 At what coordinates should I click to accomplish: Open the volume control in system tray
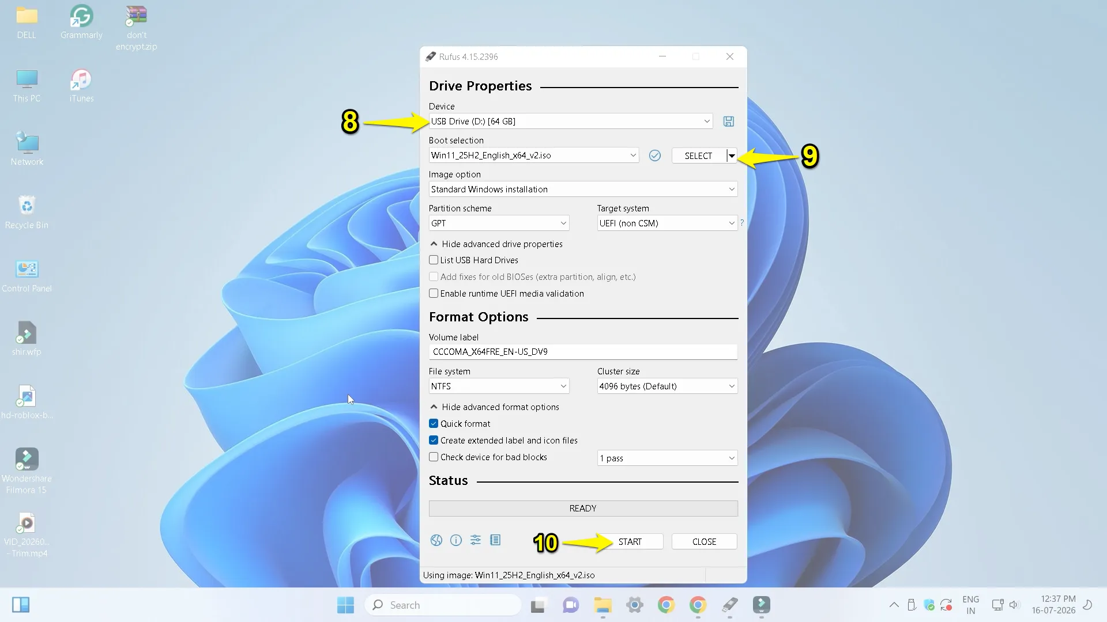click(1015, 605)
